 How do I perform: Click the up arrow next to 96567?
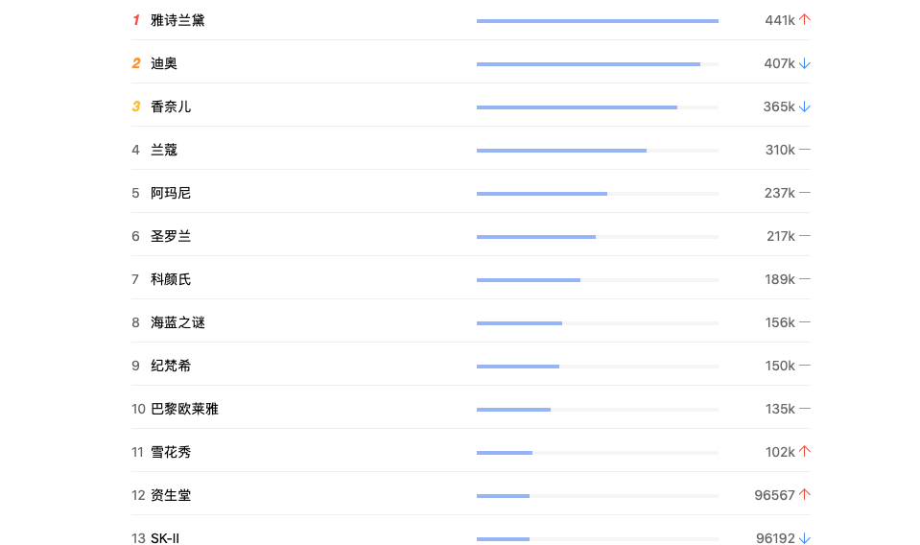[x=805, y=495]
